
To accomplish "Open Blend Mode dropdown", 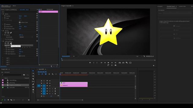I will pos(26,37).
